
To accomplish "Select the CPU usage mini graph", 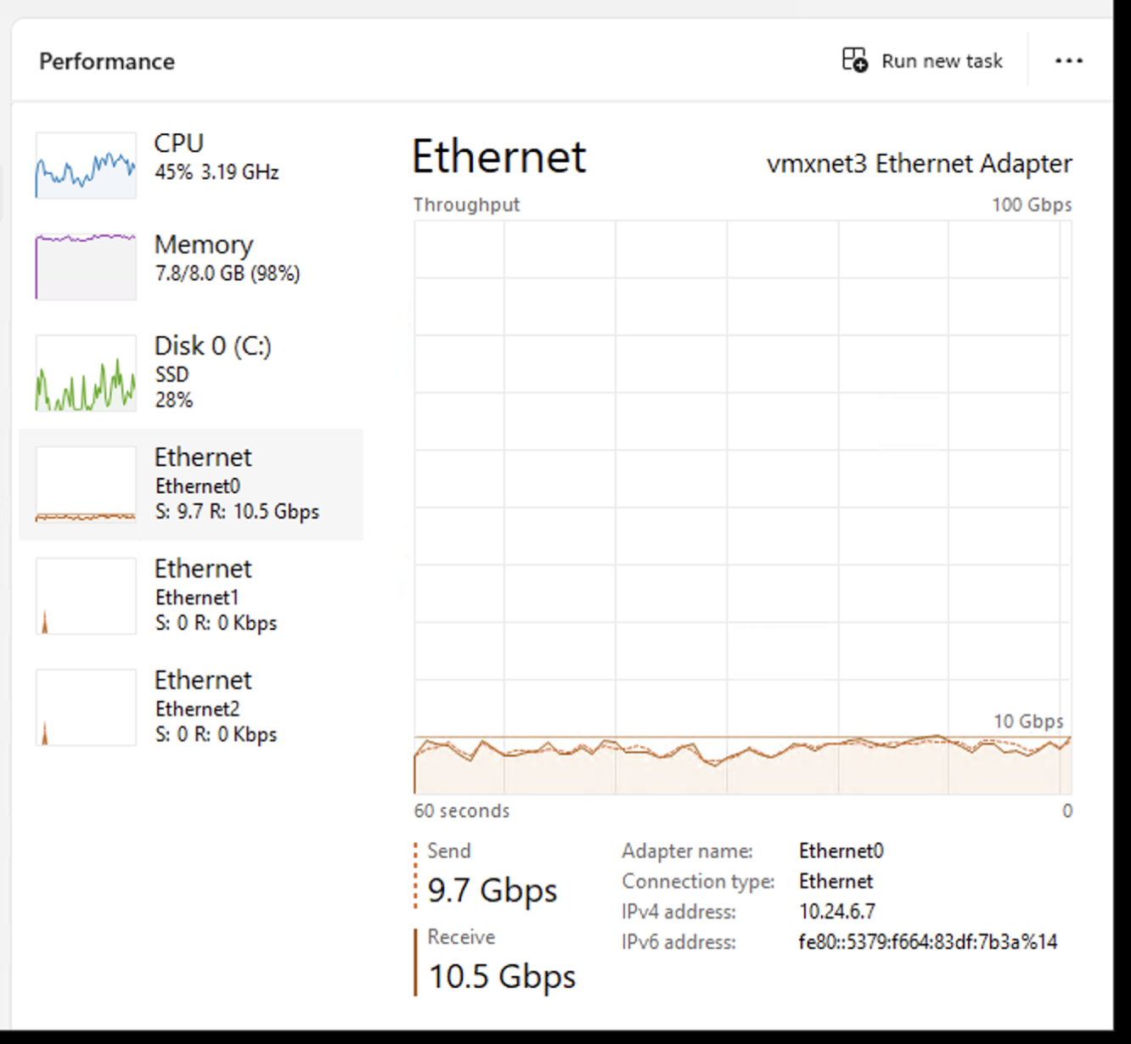I will 86,166.
